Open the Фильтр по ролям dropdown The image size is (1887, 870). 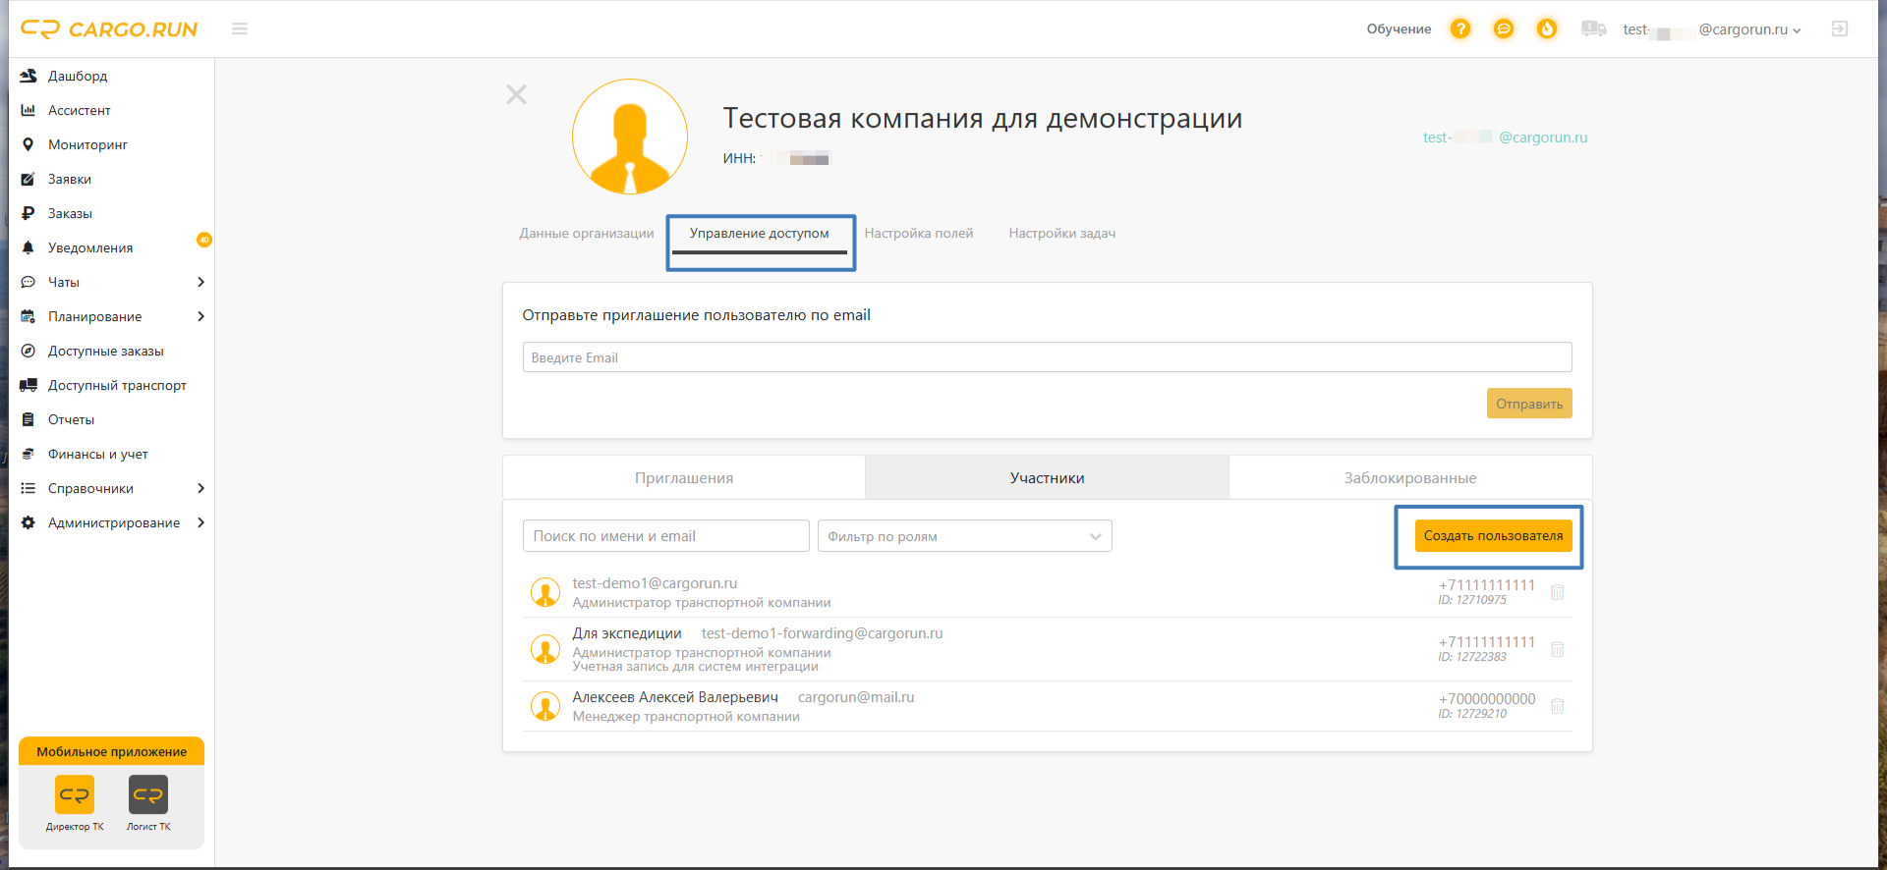[x=964, y=536]
